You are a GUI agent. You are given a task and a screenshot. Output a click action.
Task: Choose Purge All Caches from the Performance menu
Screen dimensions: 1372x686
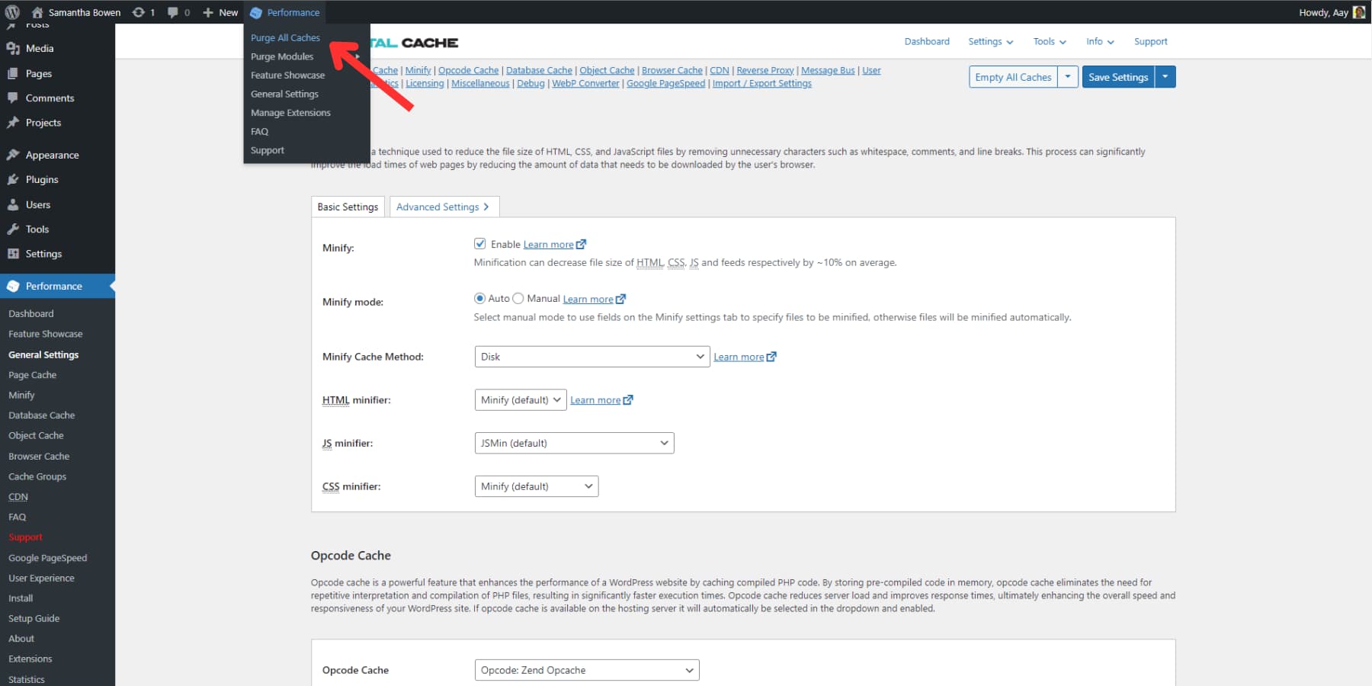pyautogui.click(x=285, y=37)
